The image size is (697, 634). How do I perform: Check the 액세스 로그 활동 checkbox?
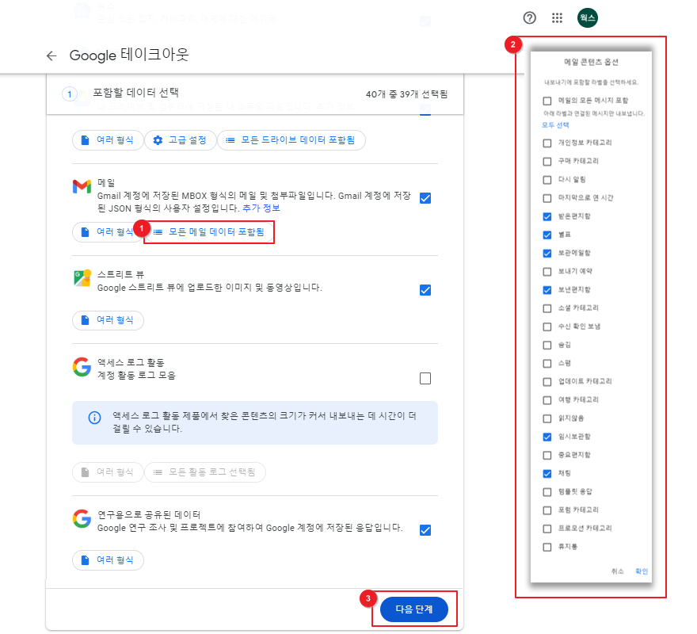tap(425, 378)
